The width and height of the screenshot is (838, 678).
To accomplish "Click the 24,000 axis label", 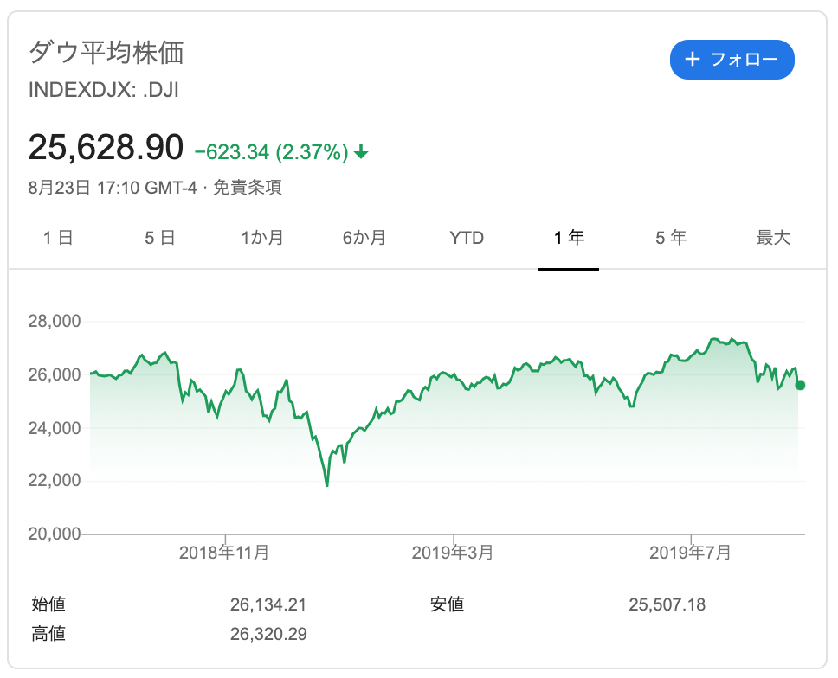I will click(x=54, y=427).
